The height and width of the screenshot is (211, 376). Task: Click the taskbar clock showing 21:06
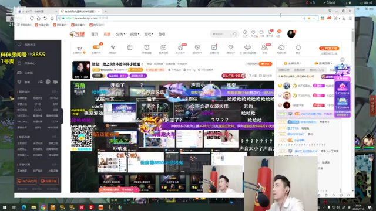pyautogui.click(x=358, y=207)
